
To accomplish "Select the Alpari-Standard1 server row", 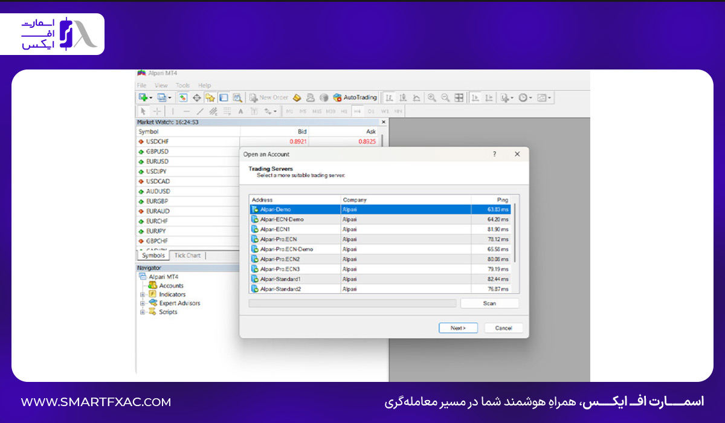I will click(x=379, y=279).
